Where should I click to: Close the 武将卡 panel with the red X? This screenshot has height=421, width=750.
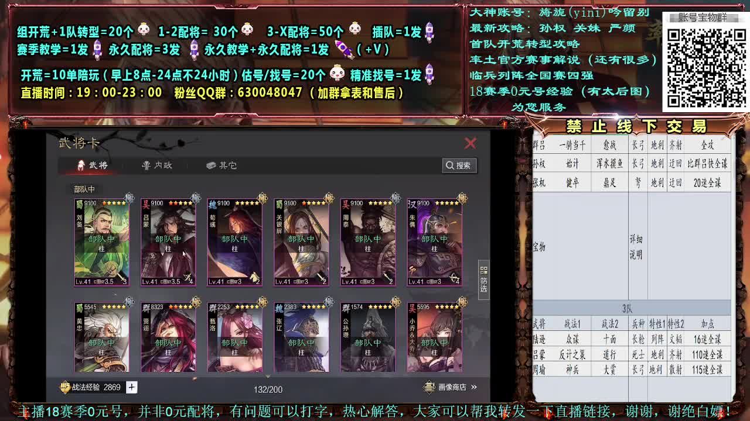(470, 143)
